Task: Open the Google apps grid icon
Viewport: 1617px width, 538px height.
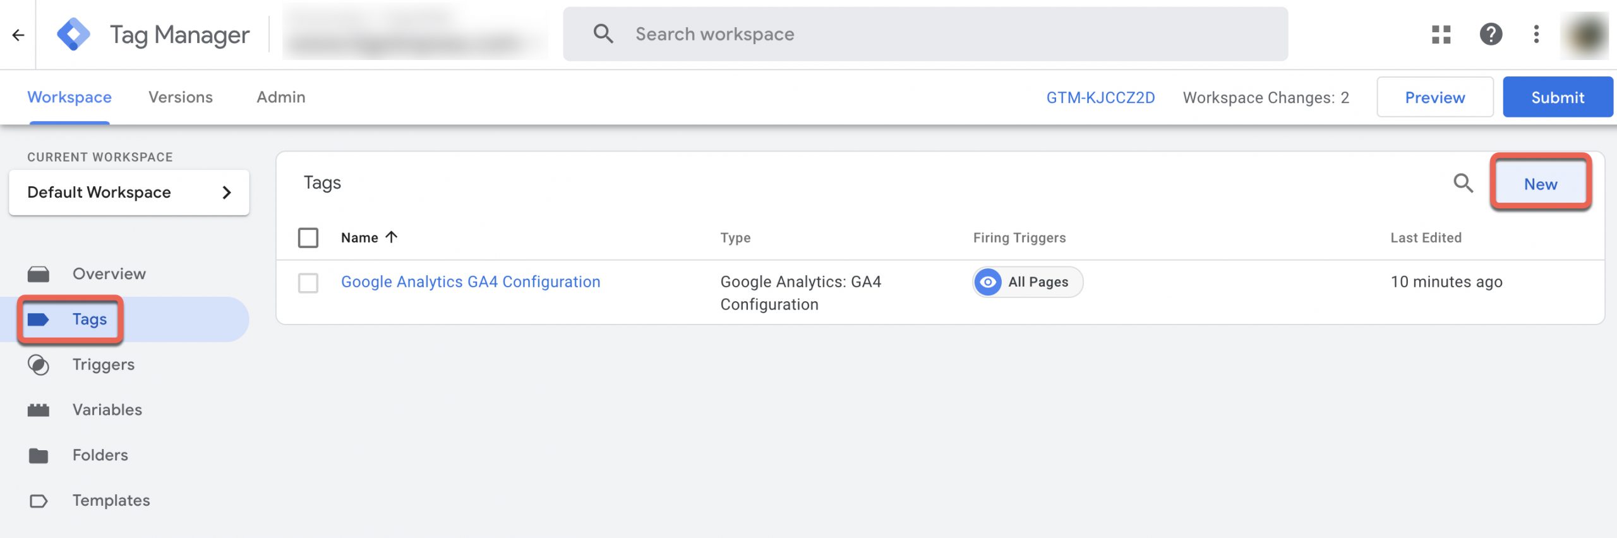Action: coord(1441,34)
